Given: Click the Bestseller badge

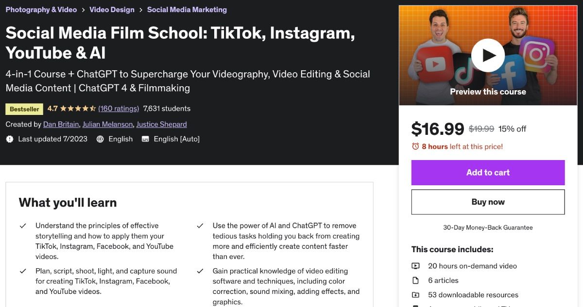Looking at the screenshot, I should click(24, 109).
